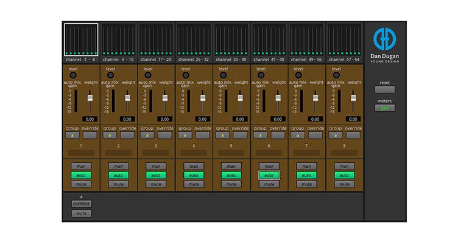
Task: Set channel 1 to man mode
Action: [80, 166]
